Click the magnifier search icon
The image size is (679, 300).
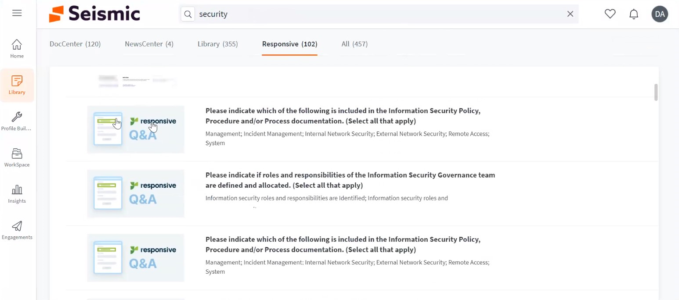click(x=188, y=14)
